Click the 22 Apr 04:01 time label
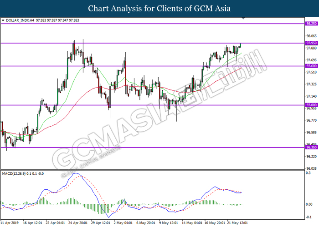319x227 pixels. click(x=55, y=223)
